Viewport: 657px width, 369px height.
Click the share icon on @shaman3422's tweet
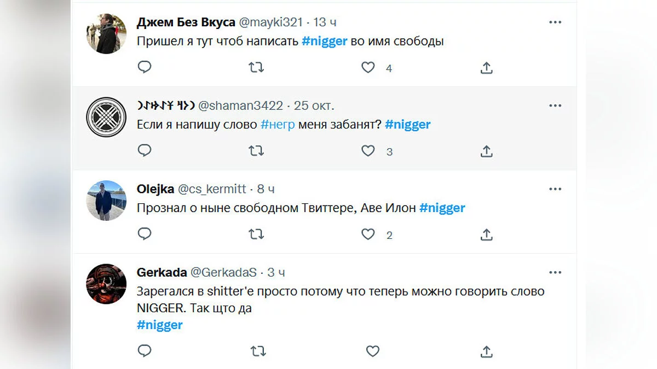click(486, 151)
